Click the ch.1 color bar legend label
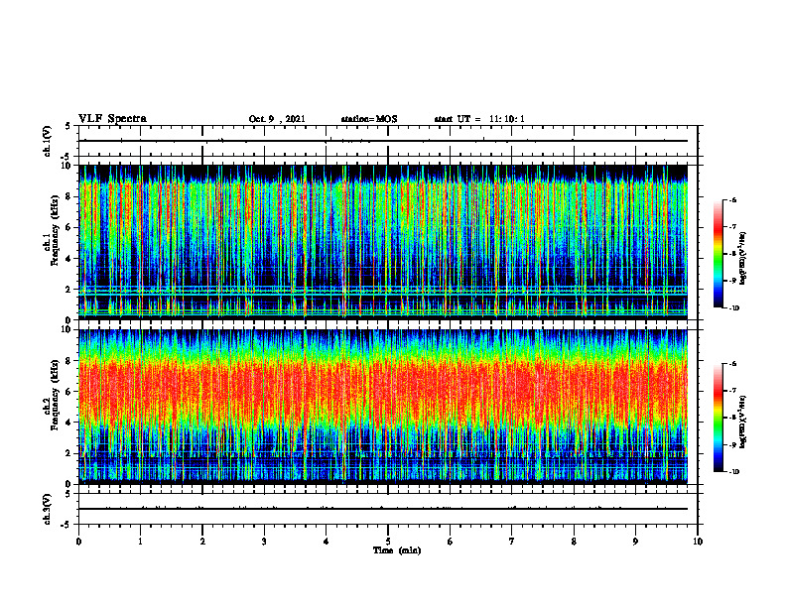This screenshot has height=607, width=786. point(743,258)
